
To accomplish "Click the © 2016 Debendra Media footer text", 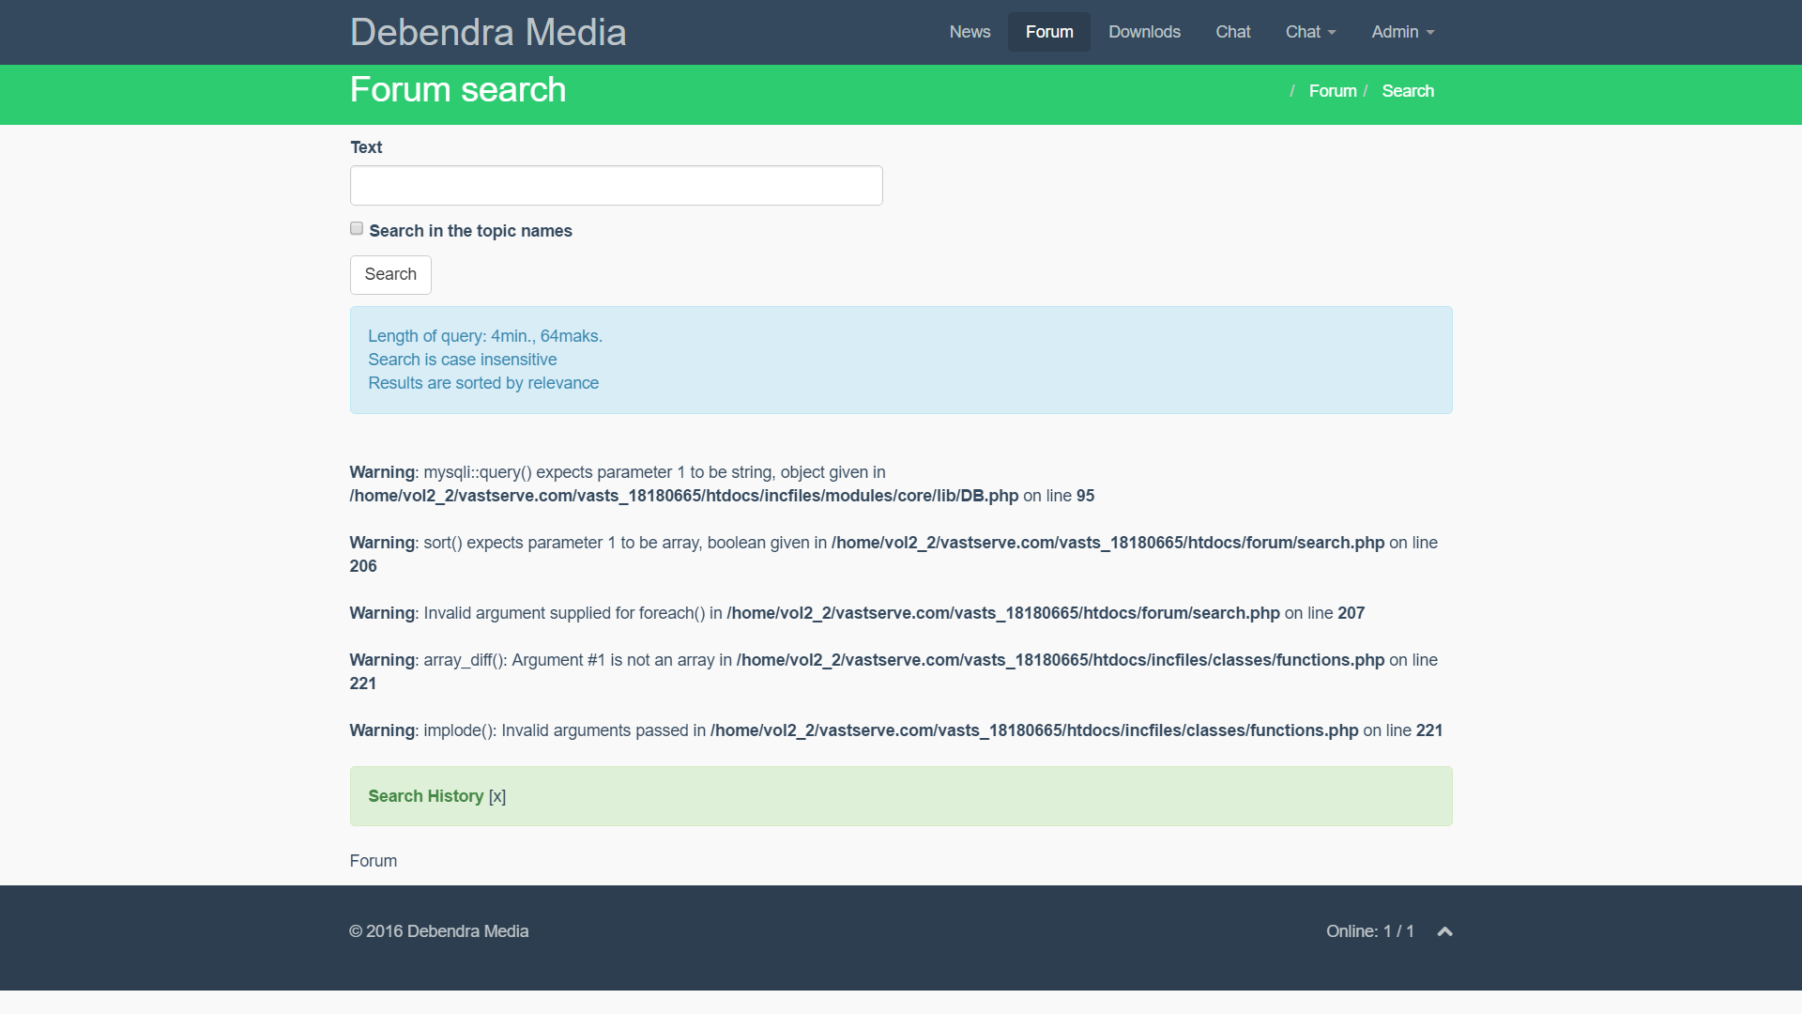I will [439, 931].
